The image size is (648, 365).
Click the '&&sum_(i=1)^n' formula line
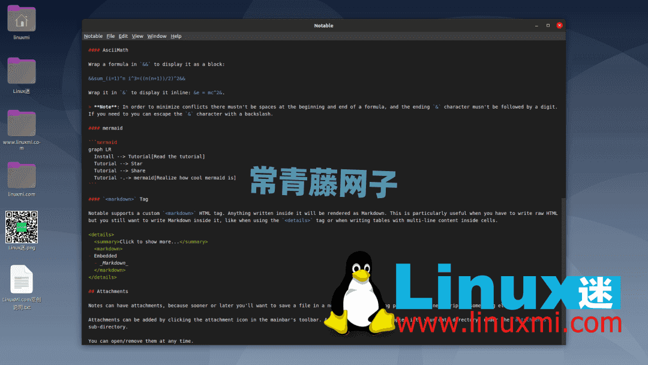[x=137, y=79]
